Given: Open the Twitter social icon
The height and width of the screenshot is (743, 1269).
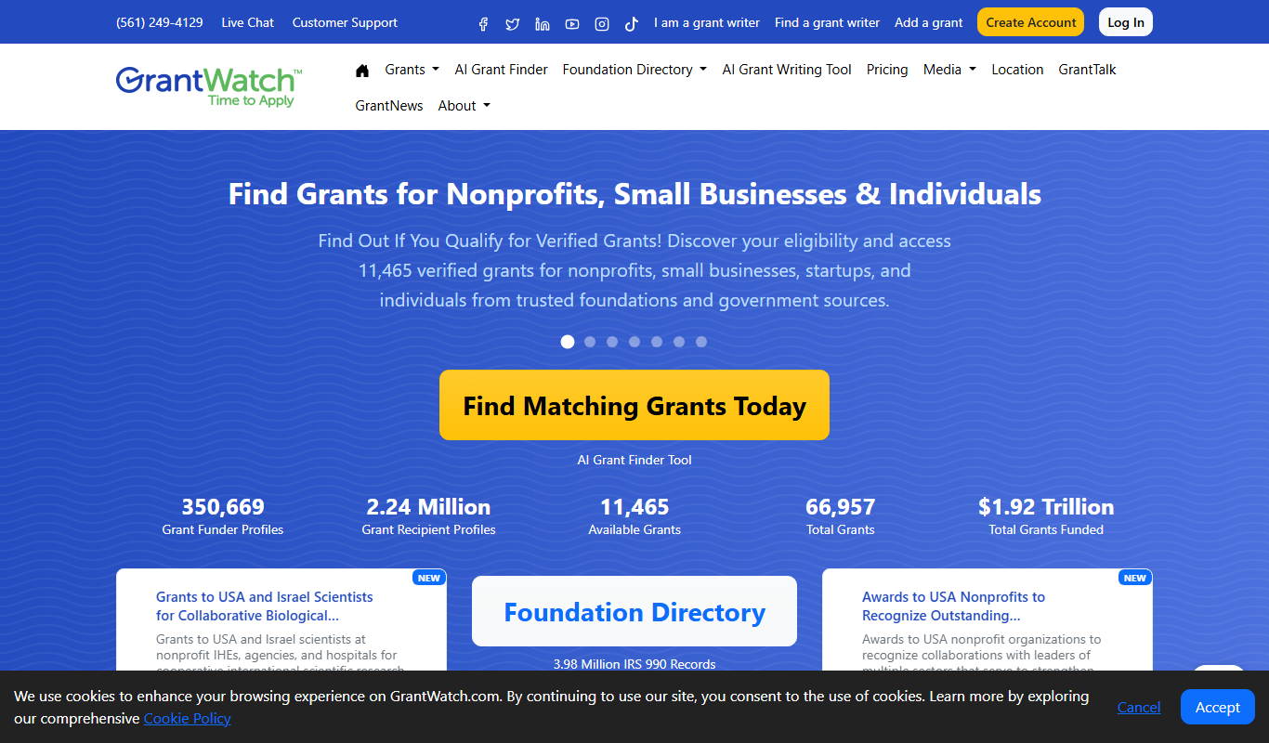Looking at the screenshot, I should pyautogui.click(x=513, y=24).
